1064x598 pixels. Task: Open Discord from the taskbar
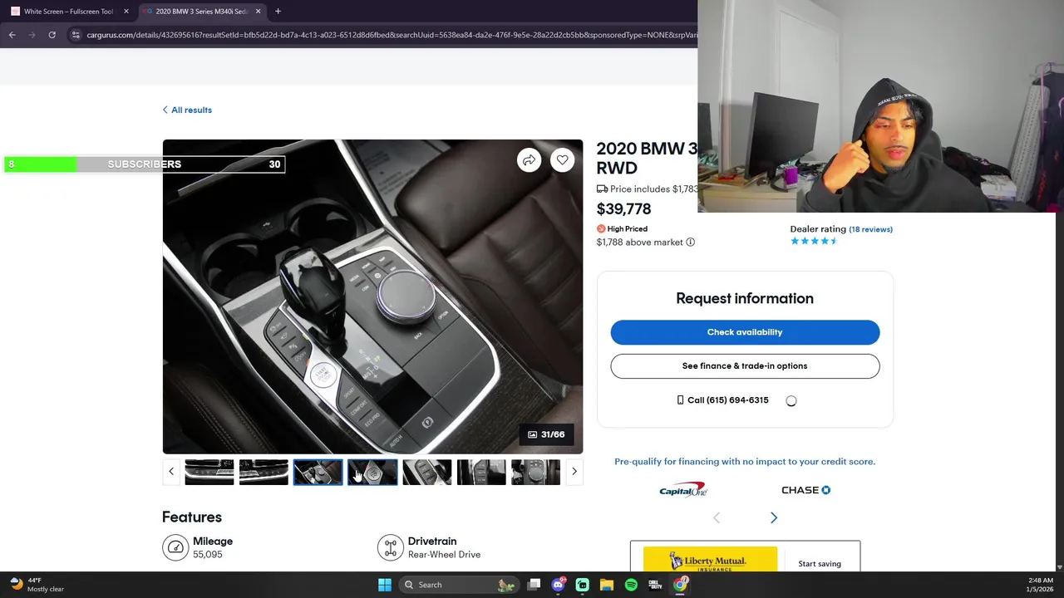[559, 585]
